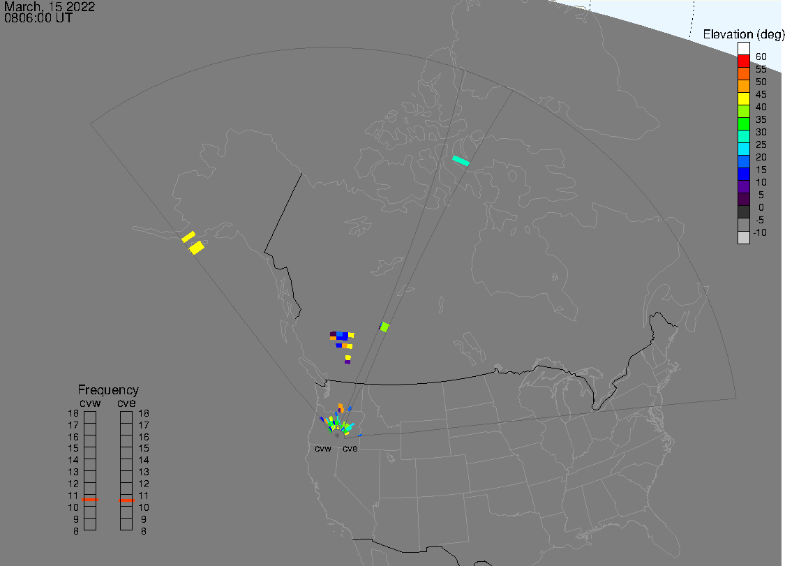Click the violet swatch between 5 and 10
785x566 pixels.
(743, 186)
